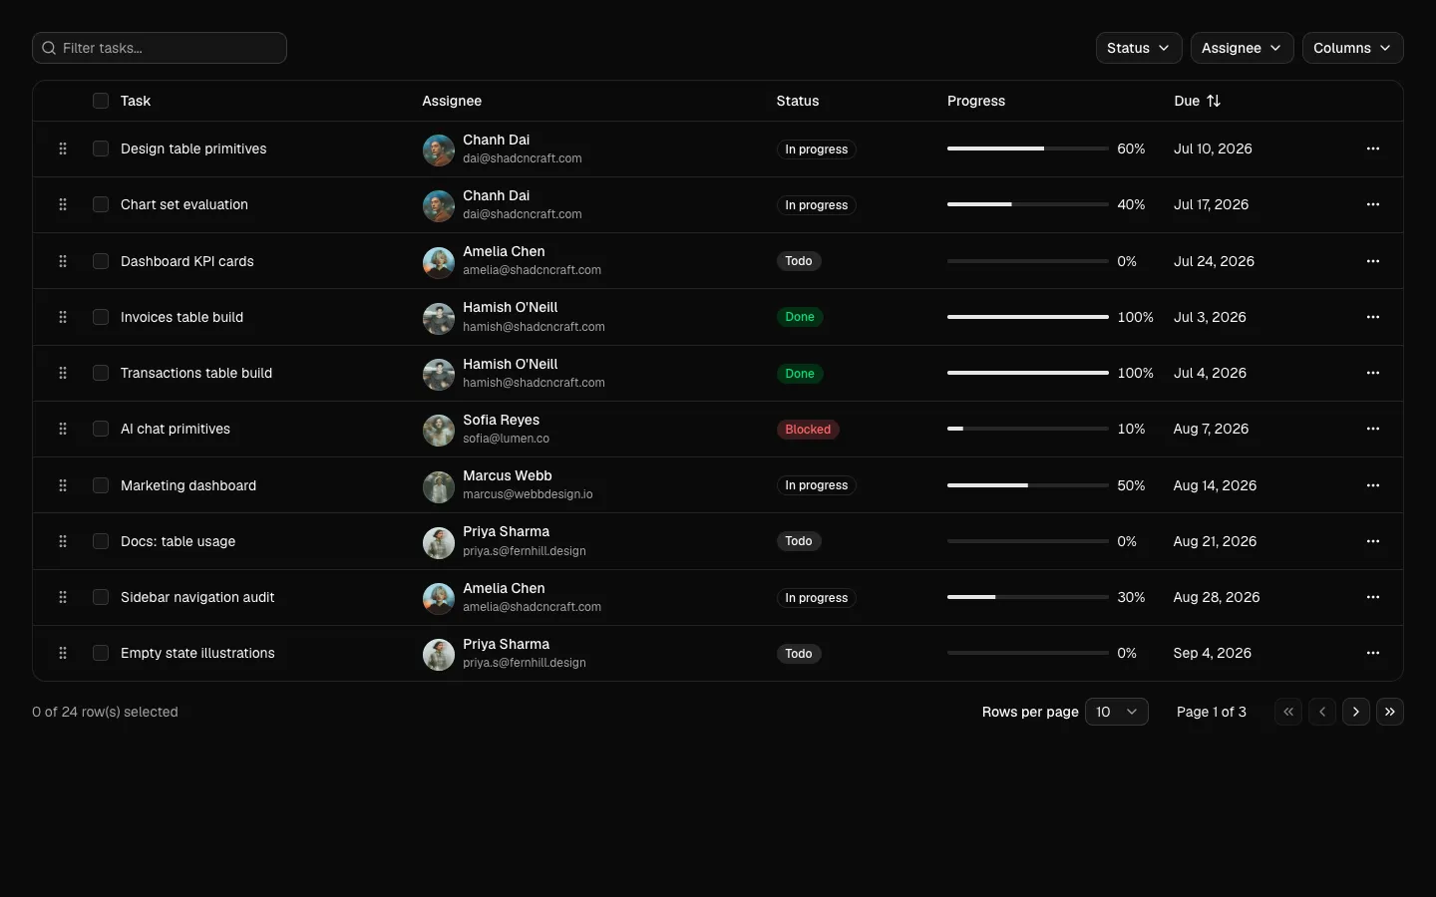Open row actions menu for Chart set evaluation

tap(1373, 204)
